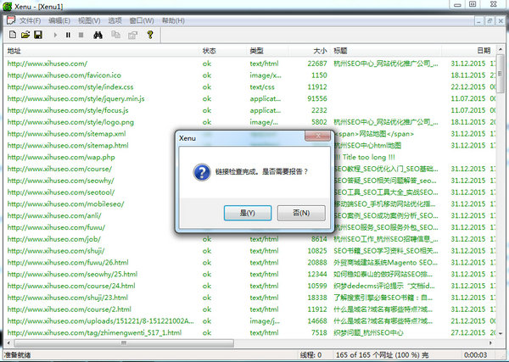Click the 0:00:03 elapsed time in status bar
This screenshot has width=509, height=362.
point(476,355)
